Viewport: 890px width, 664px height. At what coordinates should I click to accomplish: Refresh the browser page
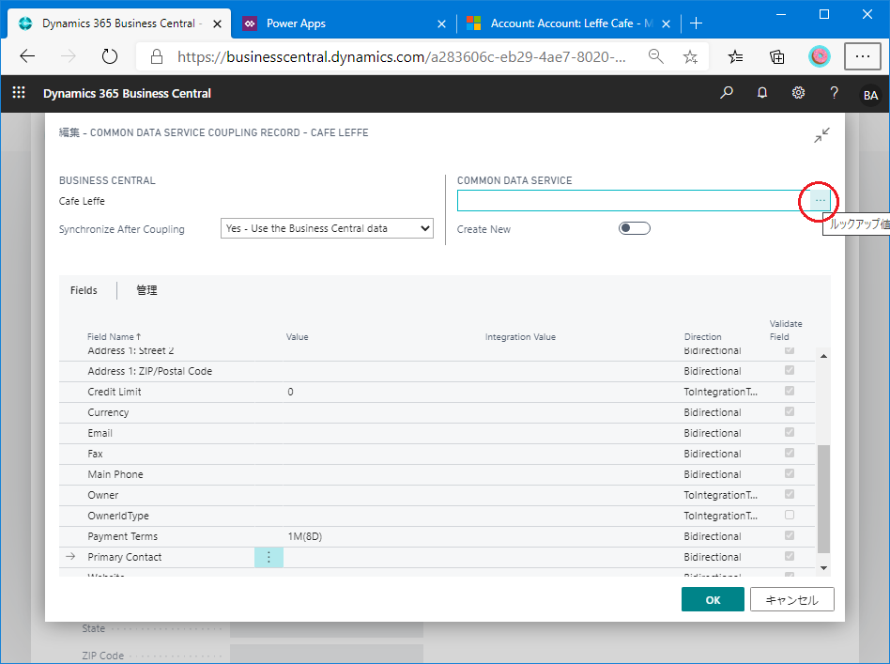109,56
